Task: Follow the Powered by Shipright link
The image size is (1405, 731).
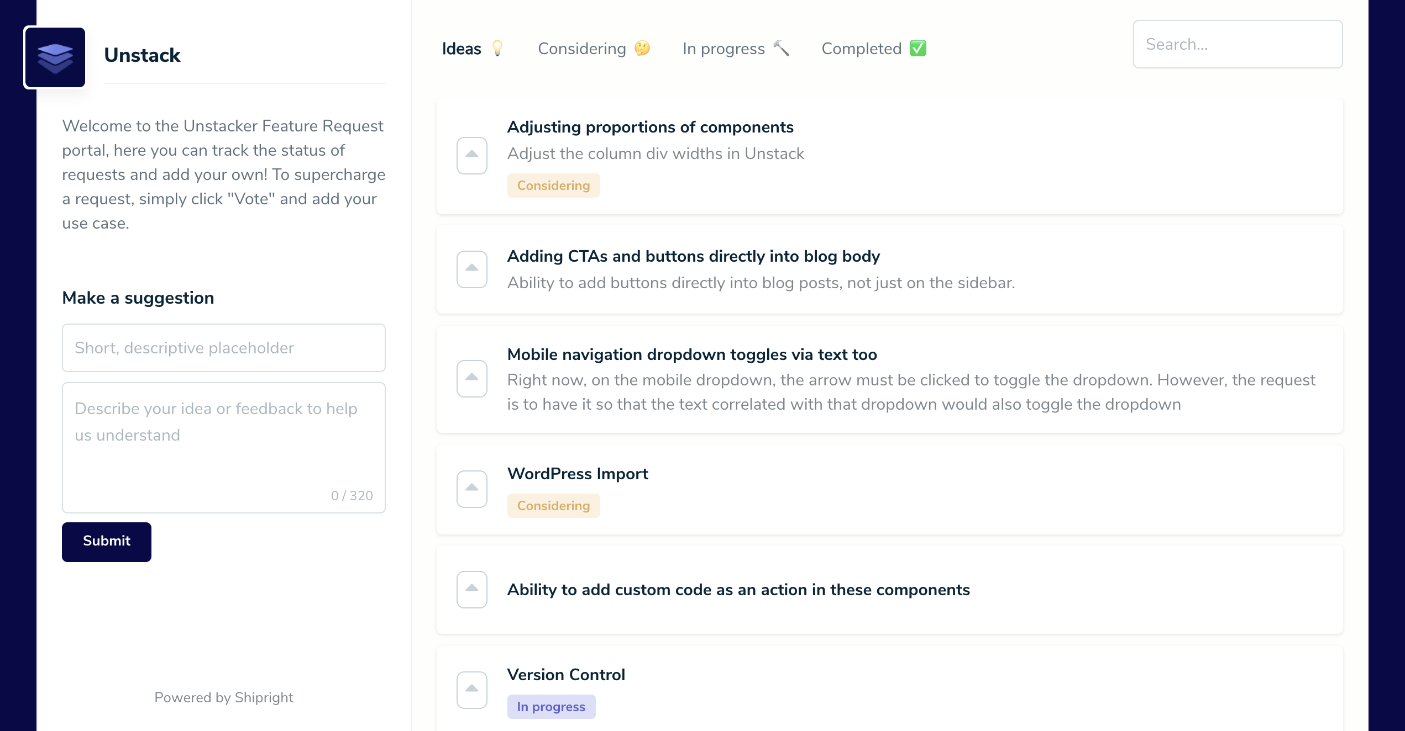Action: click(x=224, y=697)
